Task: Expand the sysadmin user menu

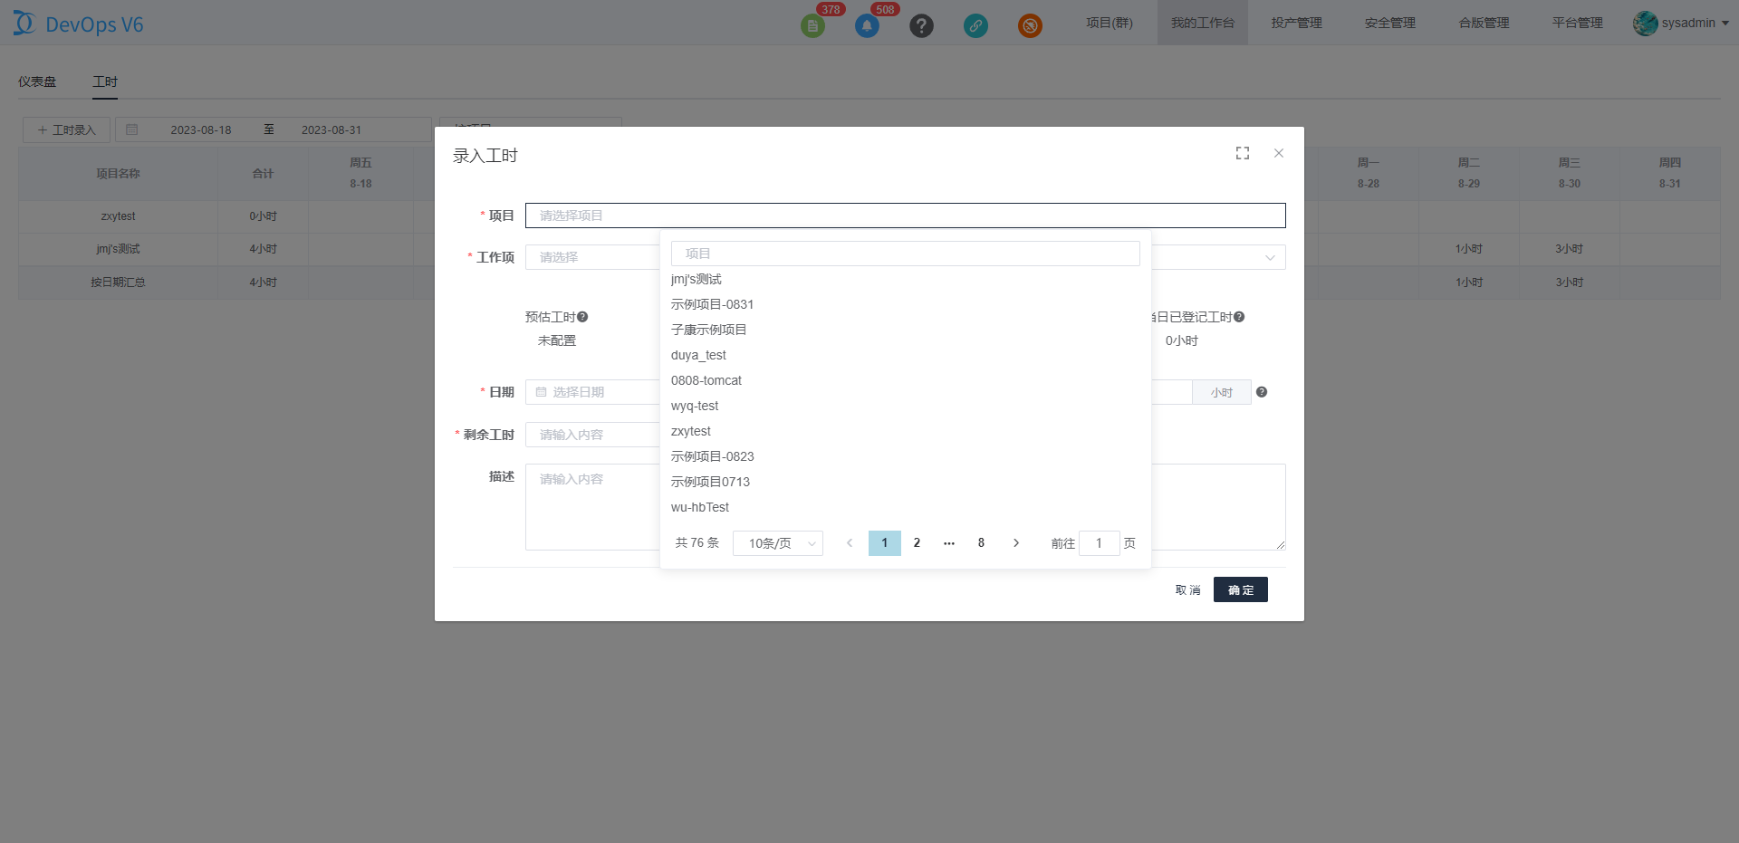Action: [x=1681, y=23]
